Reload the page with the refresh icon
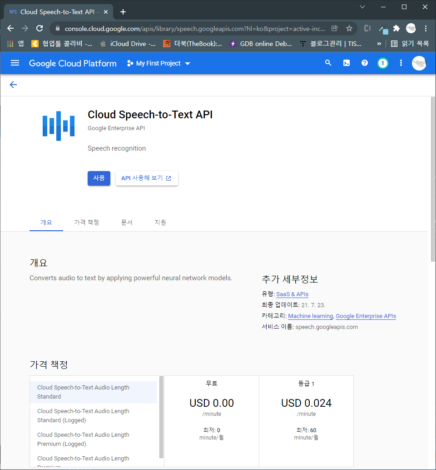This screenshot has height=470, width=436. pyautogui.click(x=40, y=29)
